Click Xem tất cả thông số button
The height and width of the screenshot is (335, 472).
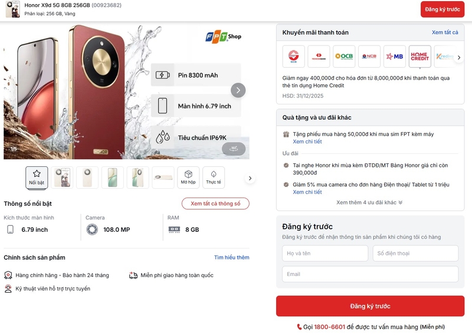click(x=215, y=203)
